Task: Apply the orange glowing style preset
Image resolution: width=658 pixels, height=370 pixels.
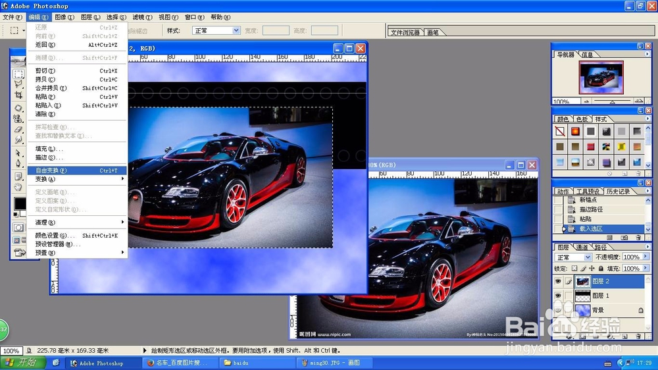Action: coord(575,132)
